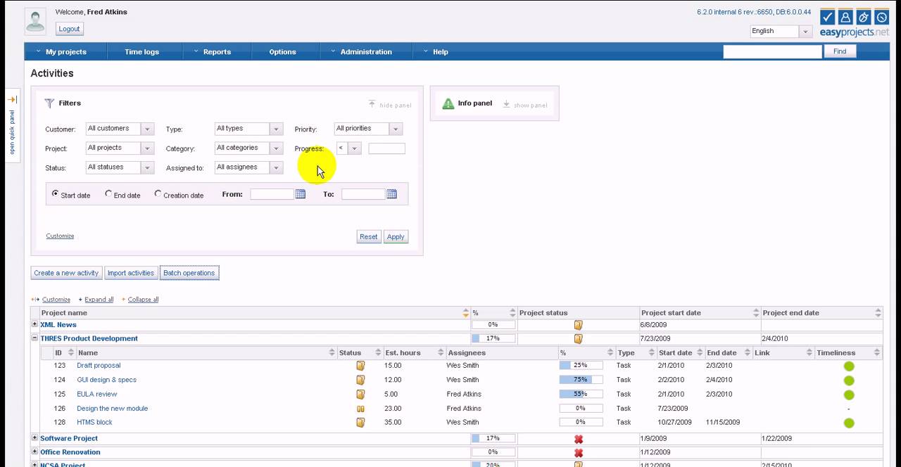
Task: Click red X status of Software Project
Action: [579, 439]
